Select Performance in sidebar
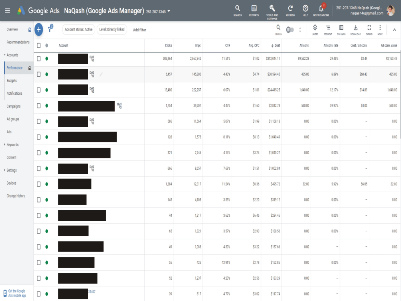 point(14,68)
